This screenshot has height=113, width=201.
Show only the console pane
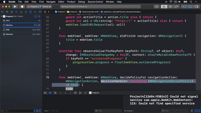point(199,111)
